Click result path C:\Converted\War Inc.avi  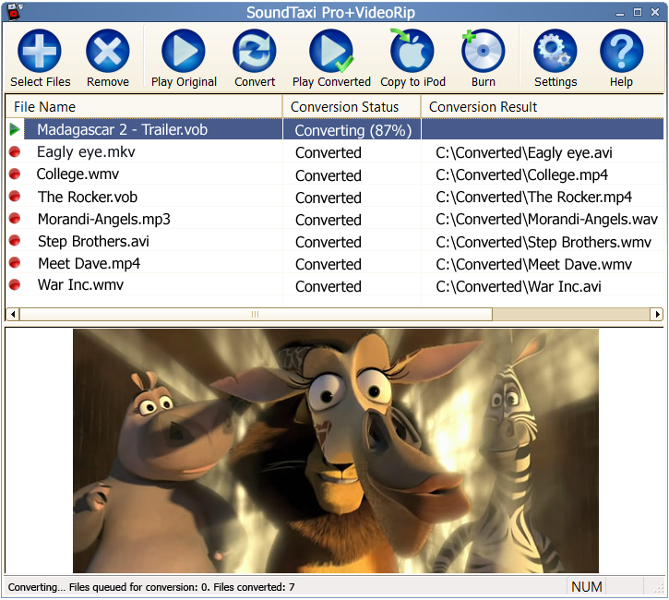click(x=519, y=287)
